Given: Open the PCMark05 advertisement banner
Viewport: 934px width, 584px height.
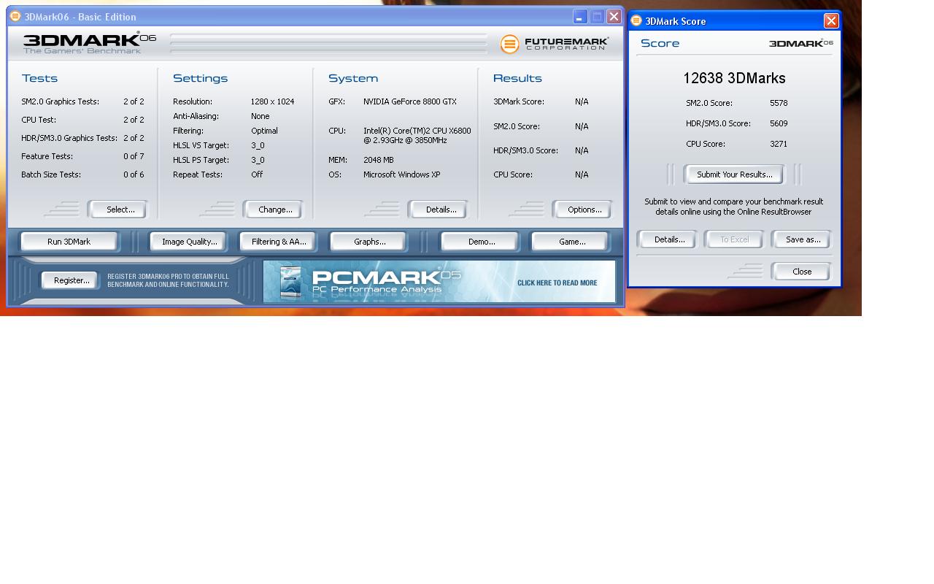Looking at the screenshot, I should [x=439, y=281].
